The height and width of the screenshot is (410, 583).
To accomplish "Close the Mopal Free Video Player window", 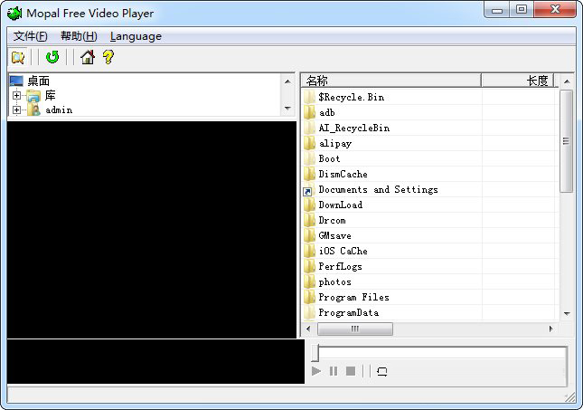I will pyautogui.click(x=555, y=10).
